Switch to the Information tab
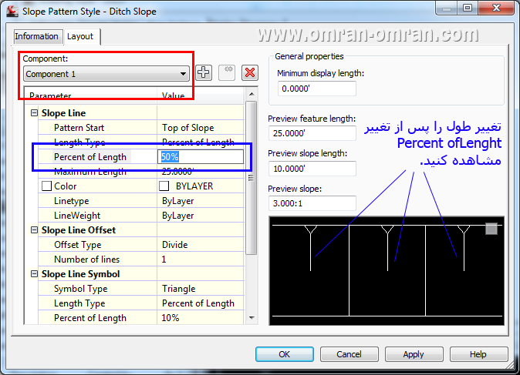This screenshot has height=375, width=520. tap(37, 36)
